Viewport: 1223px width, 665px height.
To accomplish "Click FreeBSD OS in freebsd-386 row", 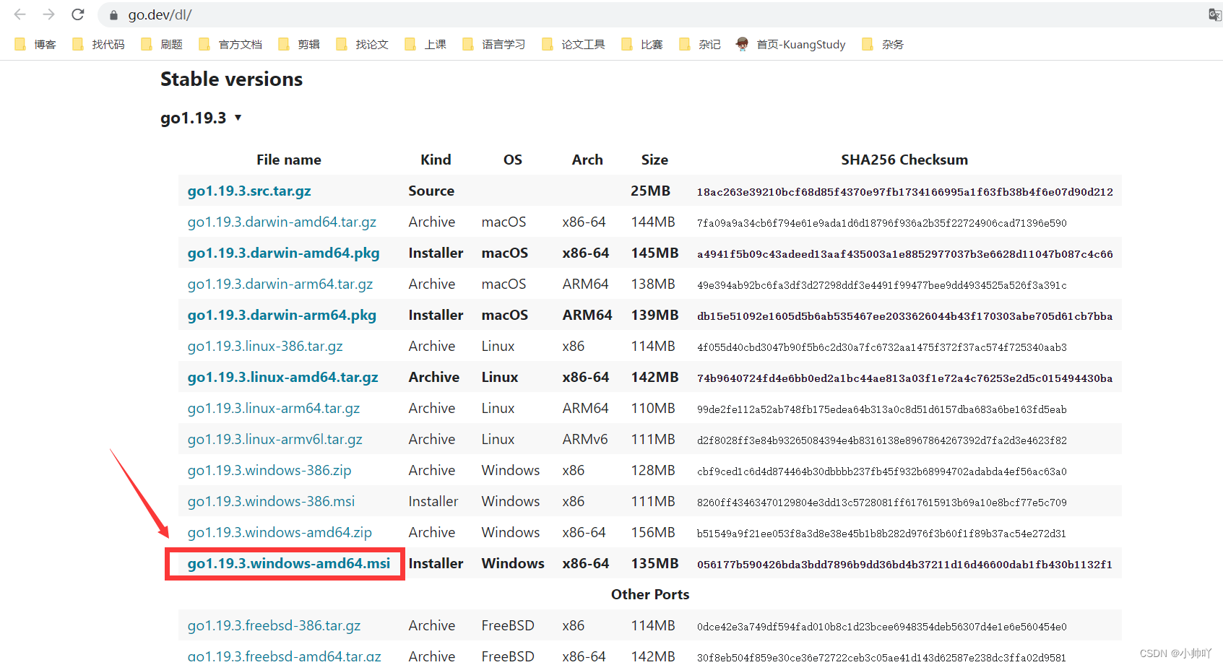I will pyautogui.click(x=508, y=625).
